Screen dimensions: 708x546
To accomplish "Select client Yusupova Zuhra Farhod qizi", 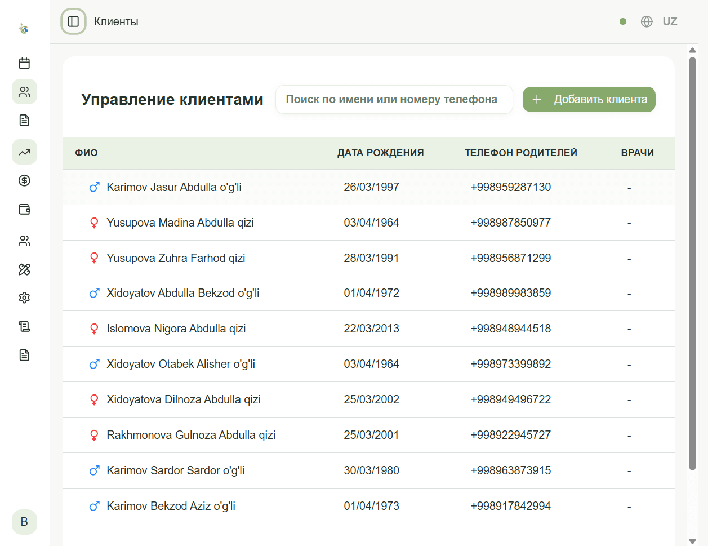I will (x=176, y=258).
